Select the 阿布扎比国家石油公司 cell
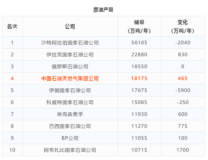 click(x=70, y=150)
